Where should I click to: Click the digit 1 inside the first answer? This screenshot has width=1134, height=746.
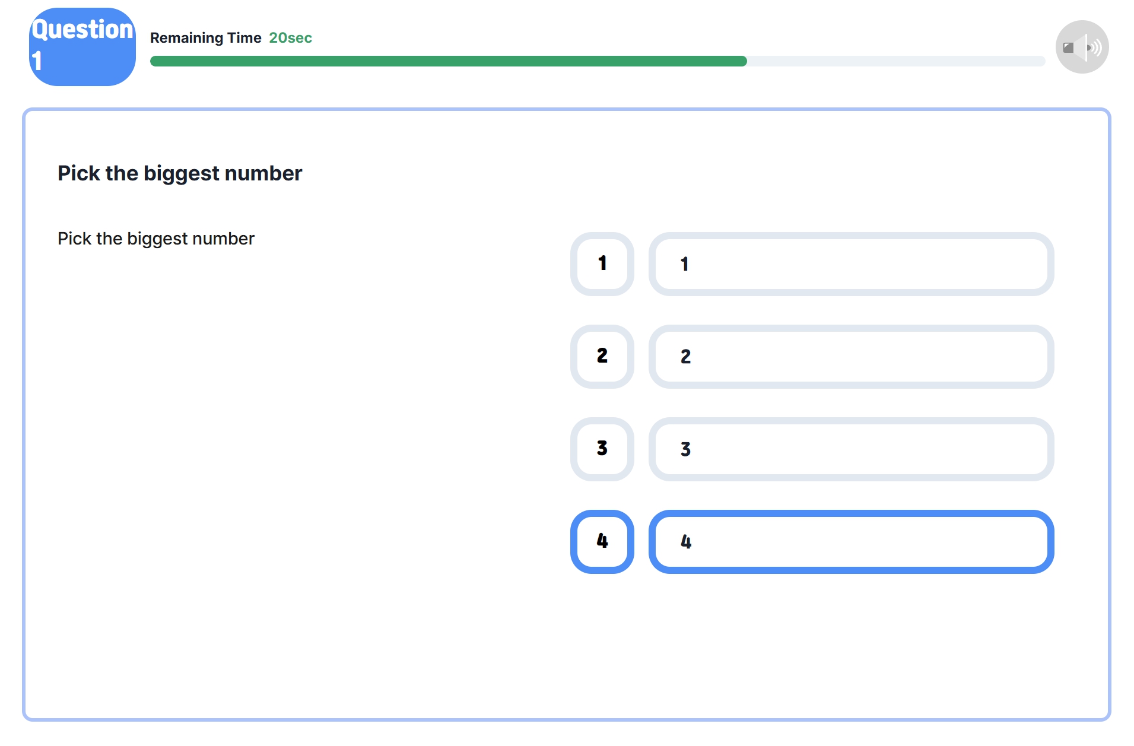685,264
